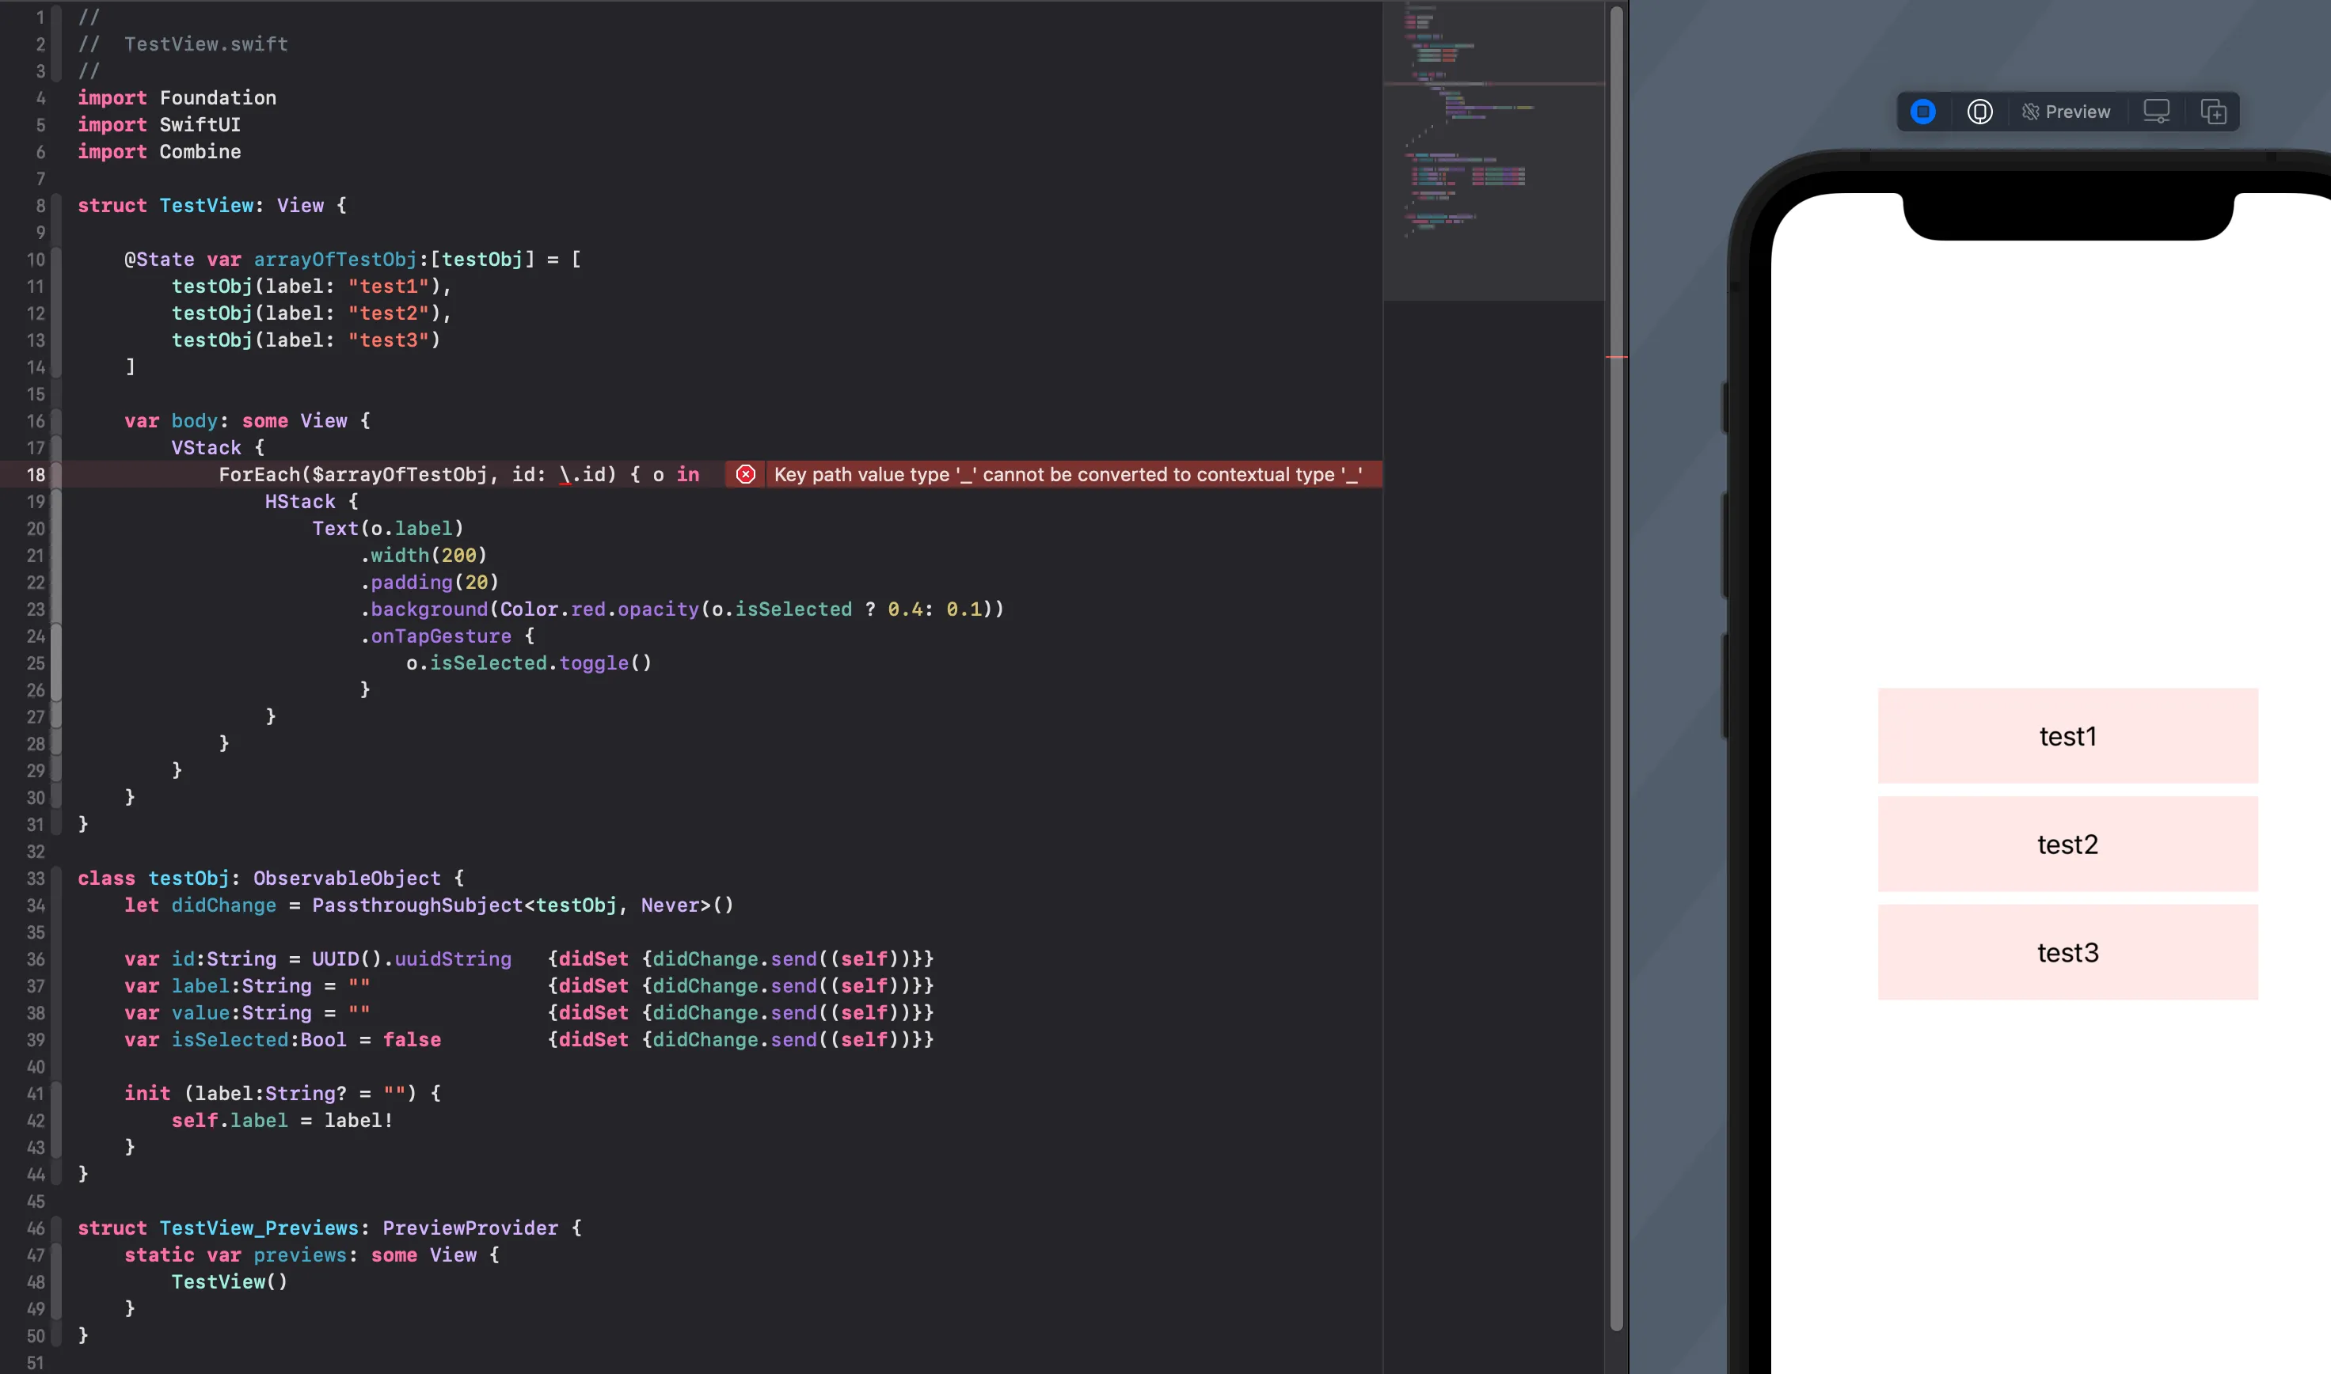Click the preview on device icon
Image resolution: width=2331 pixels, height=1374 pixels.
(x=1979, y=112)
